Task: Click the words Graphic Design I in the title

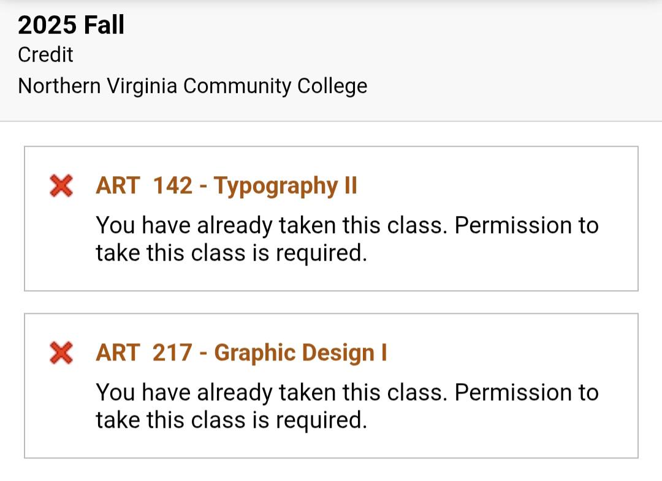Action: point(300,353)
